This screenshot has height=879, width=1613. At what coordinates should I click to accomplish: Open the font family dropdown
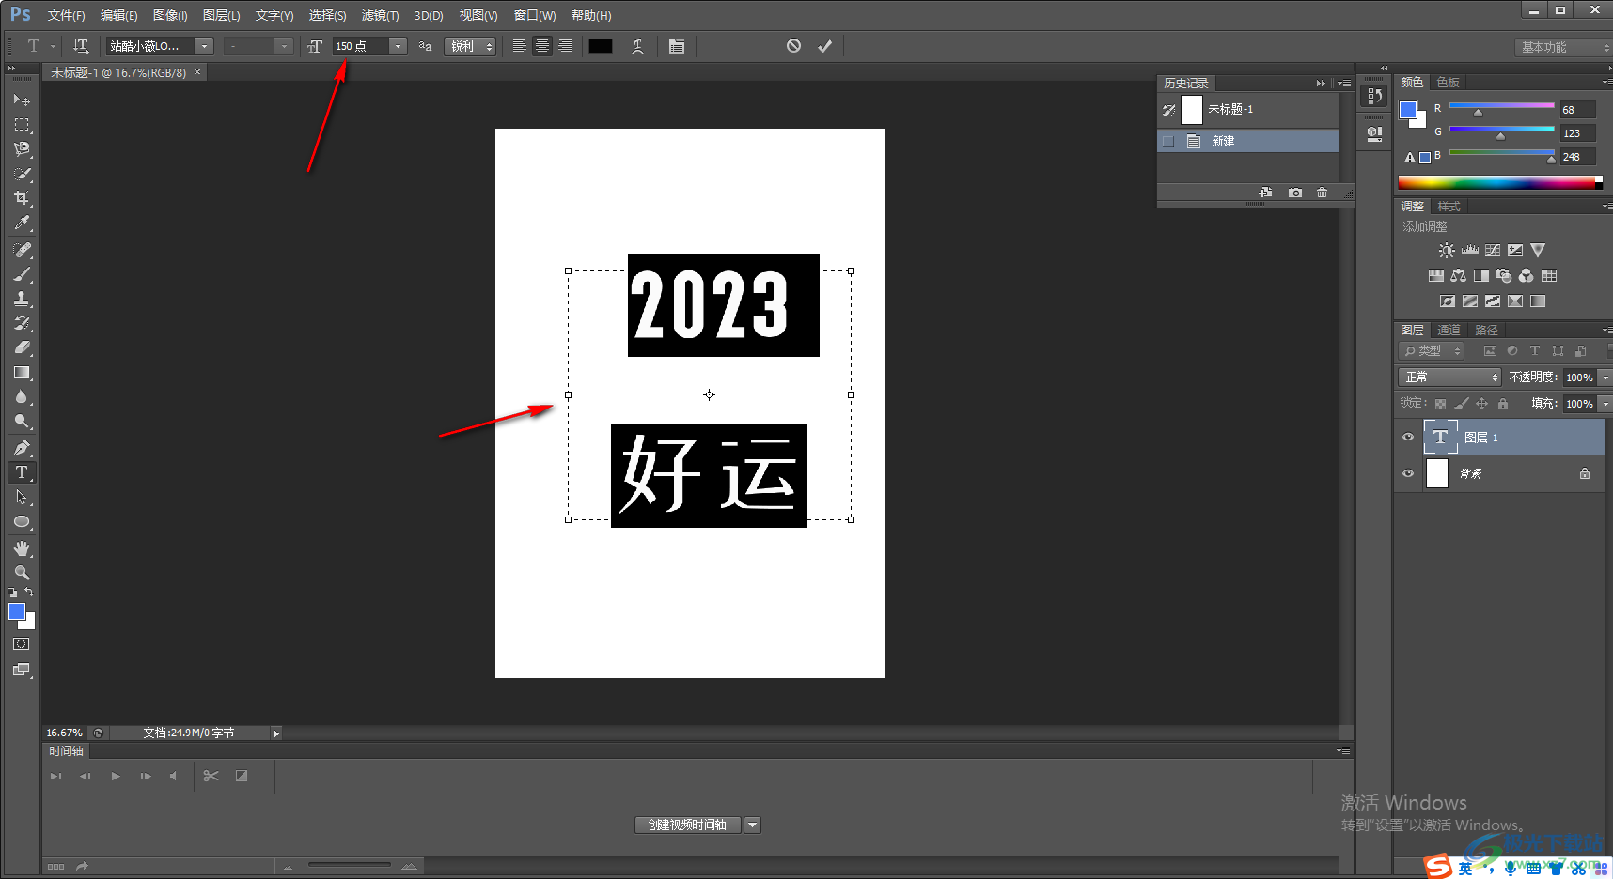tap(204, 46)
